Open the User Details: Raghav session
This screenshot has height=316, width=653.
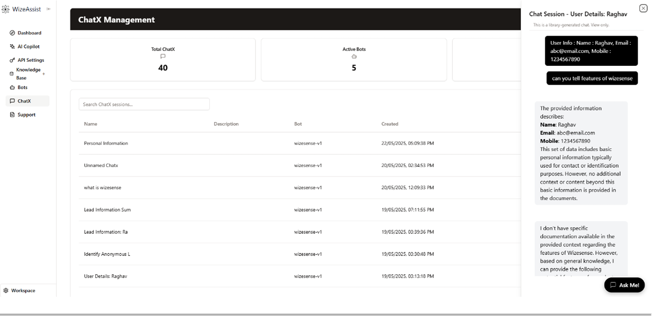point(105,277)
